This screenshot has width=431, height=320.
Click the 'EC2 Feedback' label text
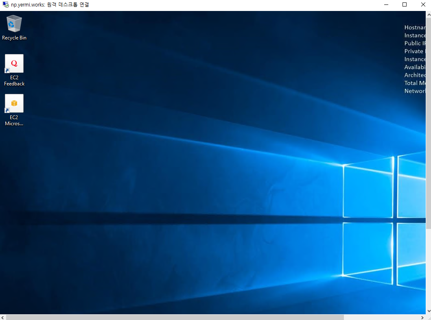pos(14,81)
